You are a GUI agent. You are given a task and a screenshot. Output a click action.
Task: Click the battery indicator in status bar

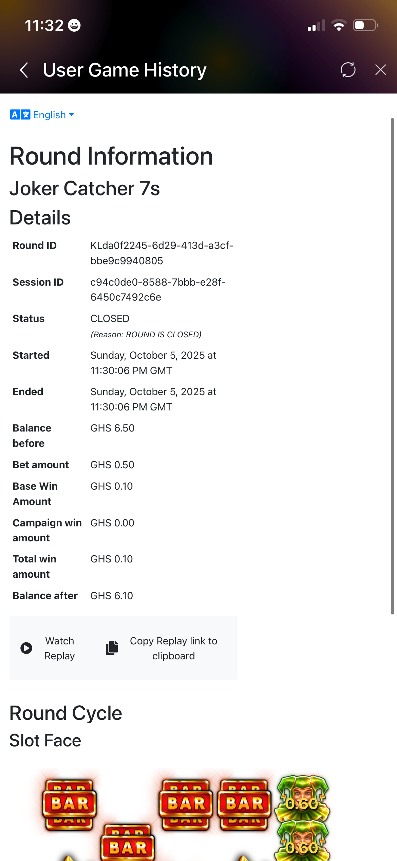click(366, 26)
